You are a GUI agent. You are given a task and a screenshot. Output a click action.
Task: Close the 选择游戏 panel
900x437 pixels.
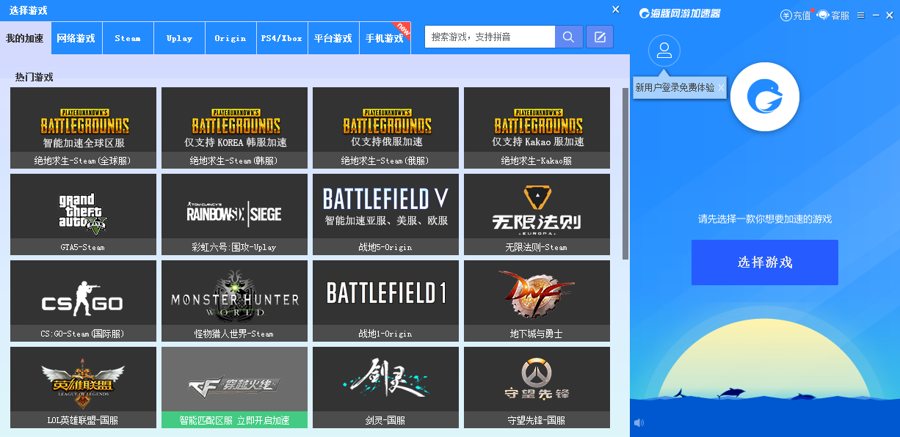[x=616, y=10]
